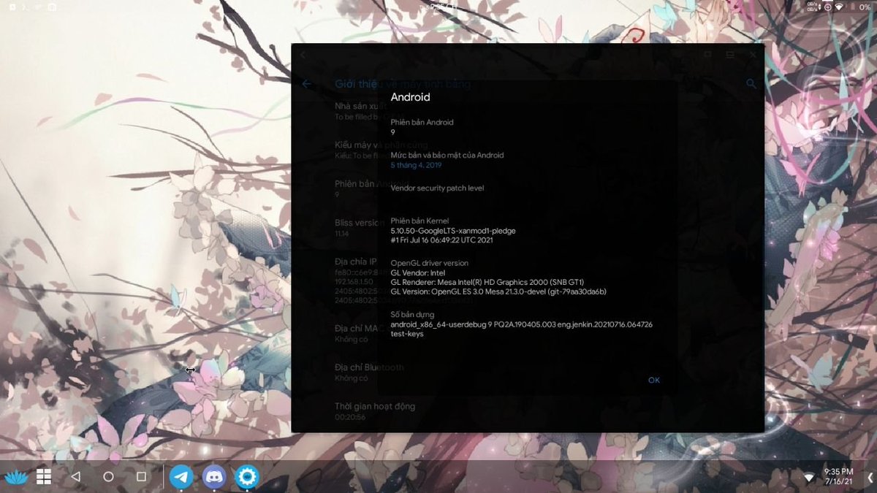Click the 0% battery percentage
The width and height of the screenshot is (877, 493).
point(865,7)
